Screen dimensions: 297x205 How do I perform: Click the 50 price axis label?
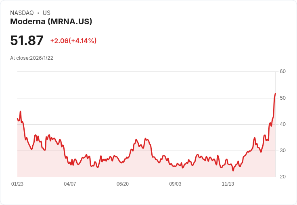pyautogui.click(x=282, y=98)
